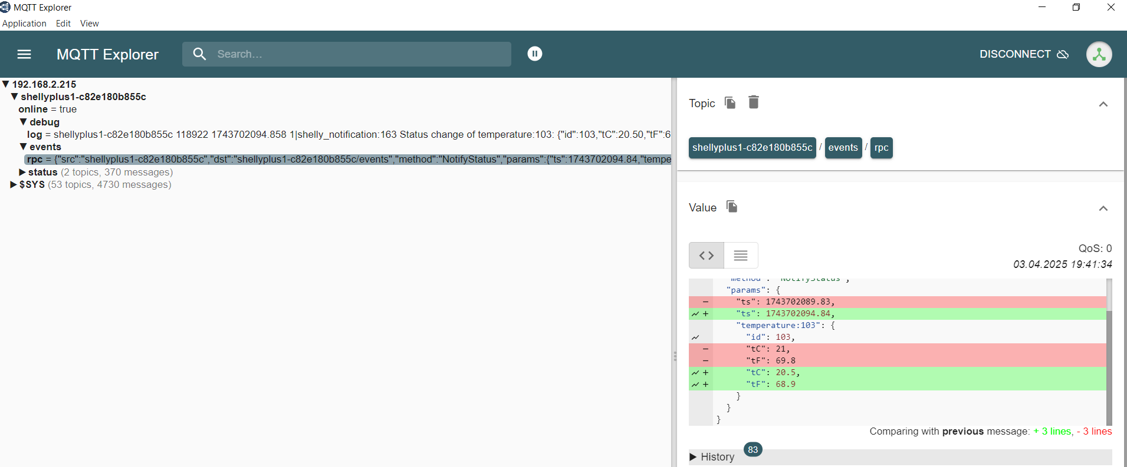Viewport: 1127px width, 467px height.
Task: Open the Application menu
Action: tap(24, 24)
